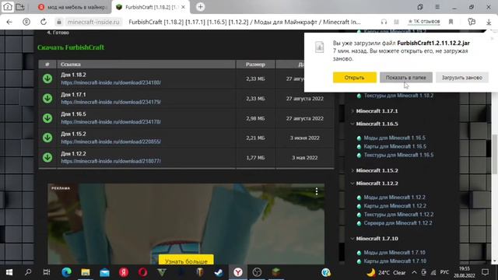Click the headphones read-aloud icon
The width and height of the screenshot is (498, 280).
pos(384,22)
